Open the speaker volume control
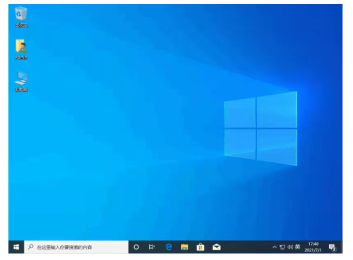The image size is (353, 260). click(x=290, y=247)
